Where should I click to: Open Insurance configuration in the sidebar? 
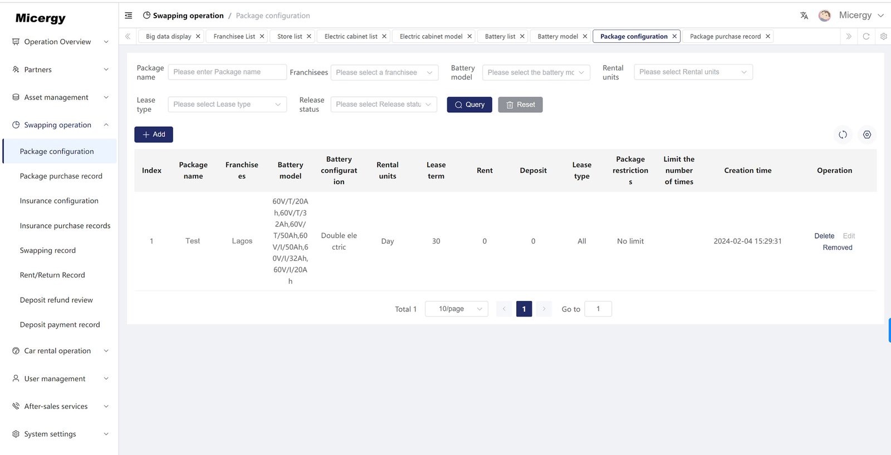tap(59, 201)
